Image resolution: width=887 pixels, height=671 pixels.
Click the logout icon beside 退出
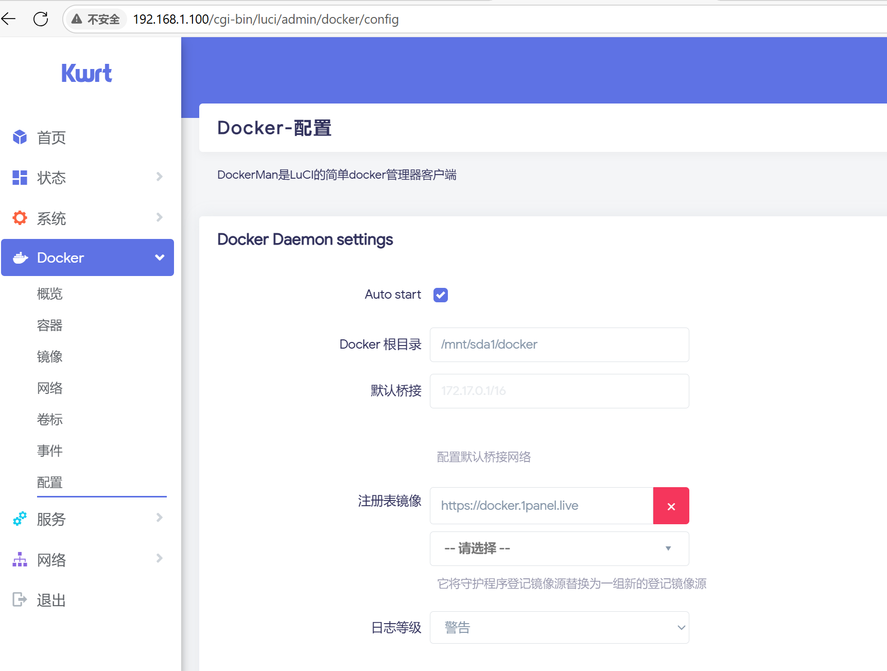(x=20, y=599)
